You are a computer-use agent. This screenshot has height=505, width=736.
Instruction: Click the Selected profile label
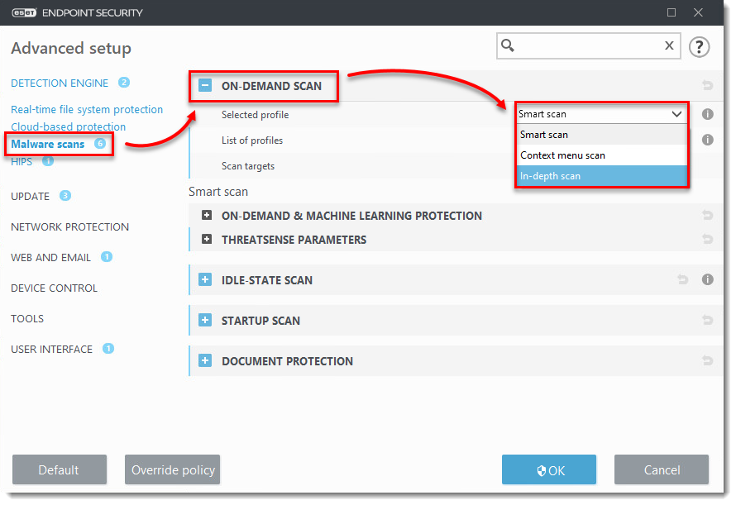point(255,115)
